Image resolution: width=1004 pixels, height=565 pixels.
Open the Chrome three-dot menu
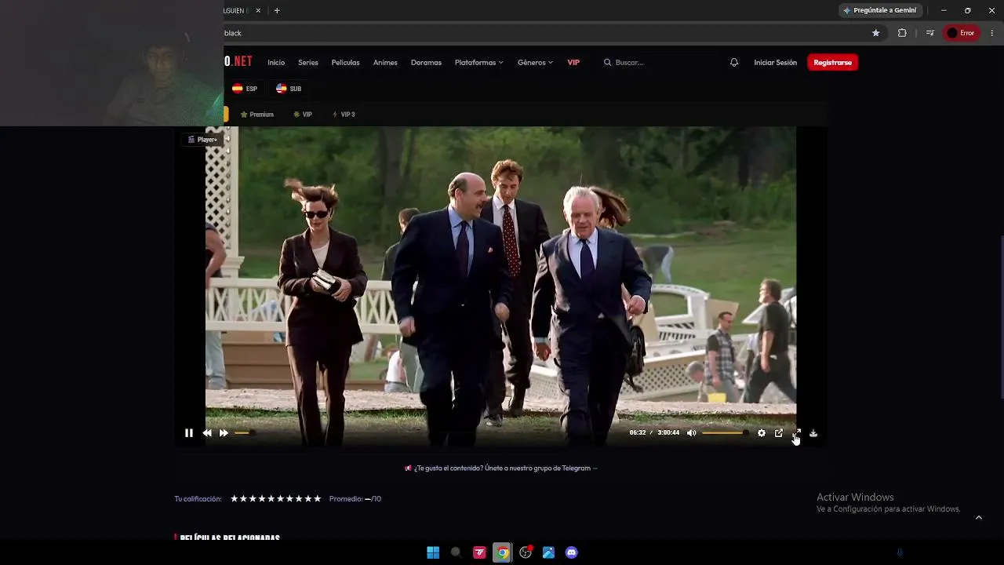click(992, 33)
